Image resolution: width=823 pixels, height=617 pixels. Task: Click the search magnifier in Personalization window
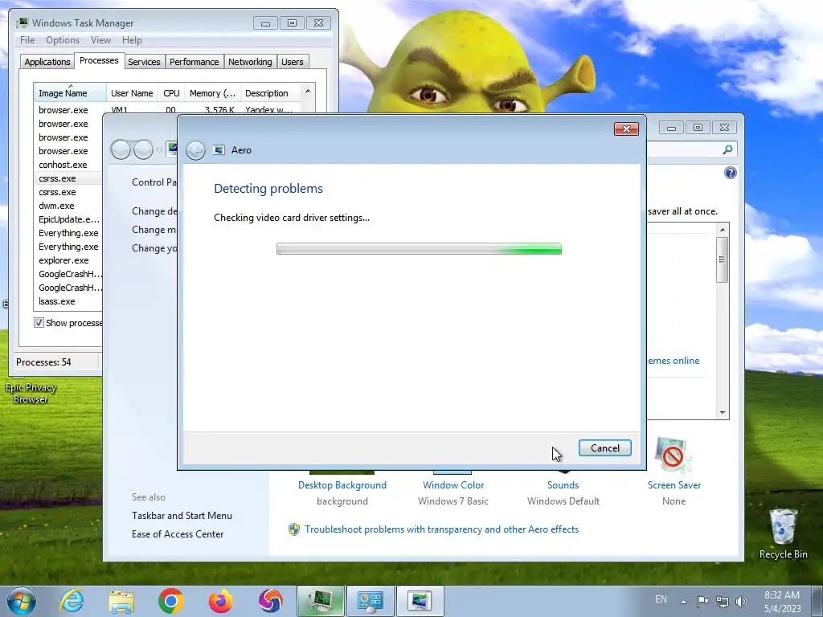tap(727, 150)
